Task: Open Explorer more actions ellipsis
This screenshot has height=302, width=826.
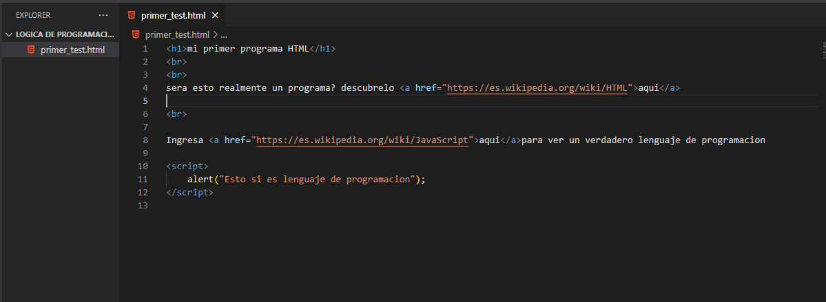Action: tap(103, 15)
